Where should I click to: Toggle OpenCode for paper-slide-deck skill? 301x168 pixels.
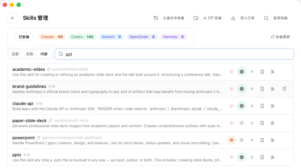point(262,123)
